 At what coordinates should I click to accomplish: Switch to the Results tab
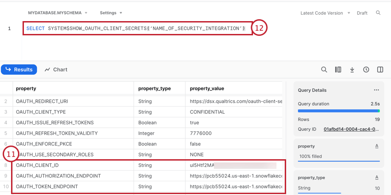(x=19, y=70)
